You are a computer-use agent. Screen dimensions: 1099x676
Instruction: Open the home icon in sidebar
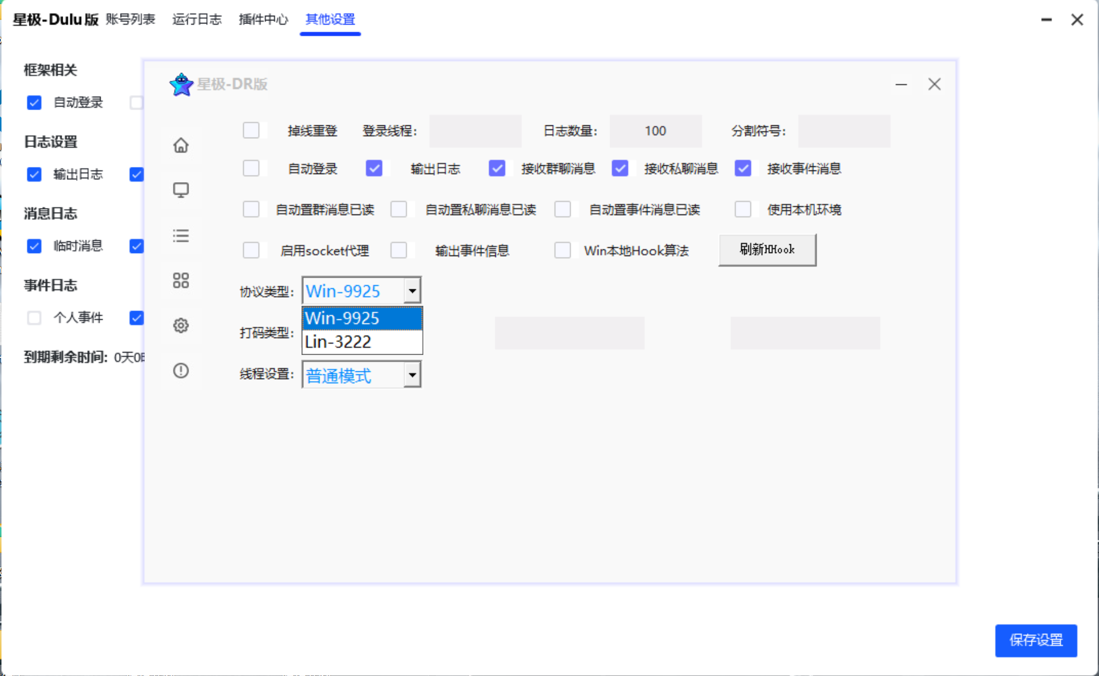pos(181,145)
